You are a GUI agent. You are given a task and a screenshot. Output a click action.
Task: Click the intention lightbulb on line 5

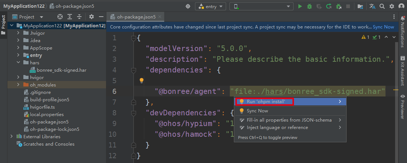click(141, 80)
